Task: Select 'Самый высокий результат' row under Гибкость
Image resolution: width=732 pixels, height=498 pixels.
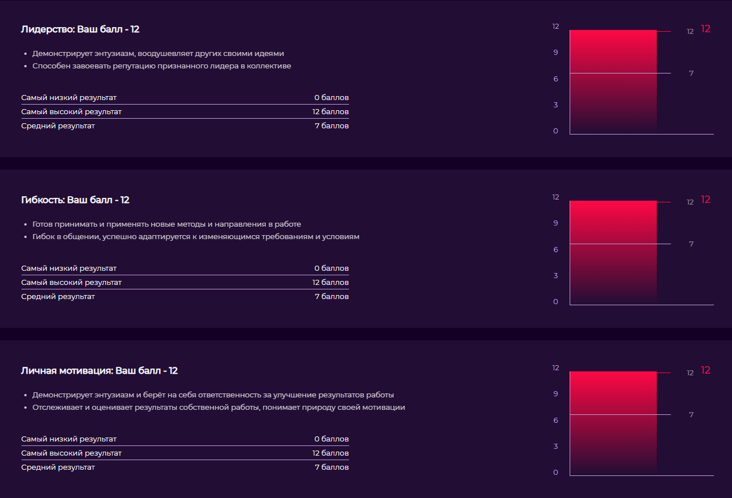Action: coord(185,283)
